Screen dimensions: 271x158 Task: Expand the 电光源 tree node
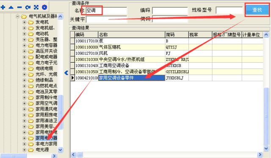(25, 150)
